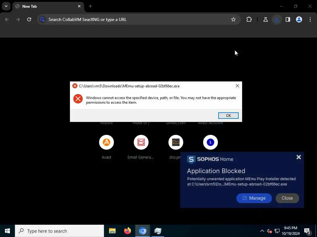
Task: Open a new tab with plus button
Action: coord(90,6)
